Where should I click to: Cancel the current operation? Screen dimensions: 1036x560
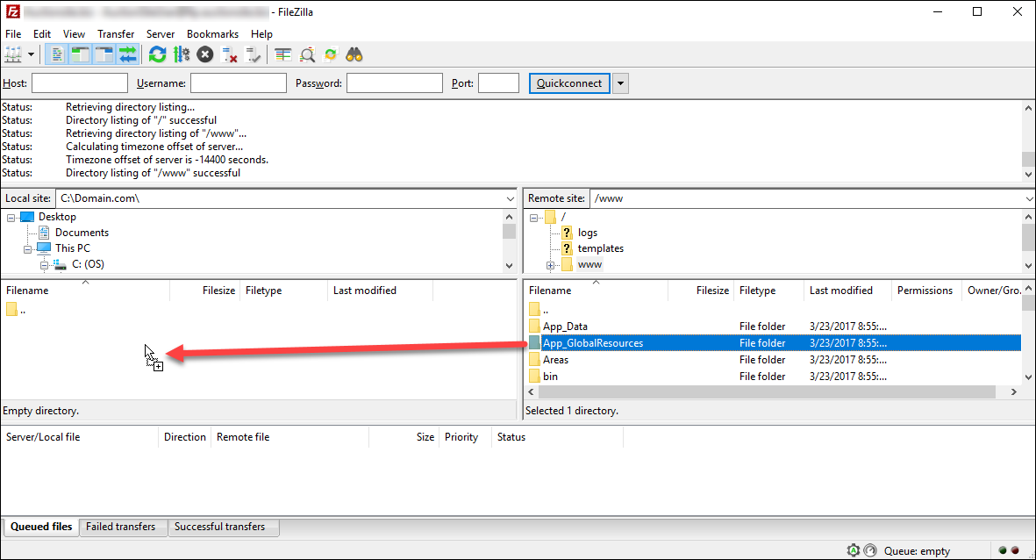[x=204, y=55]
